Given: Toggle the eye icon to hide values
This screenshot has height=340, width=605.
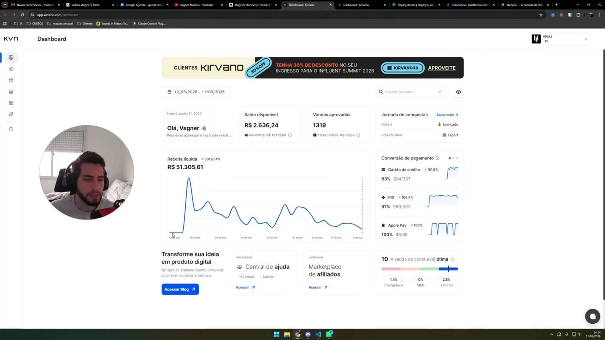Looking at the screenshot, I should [x=458, y=92].
